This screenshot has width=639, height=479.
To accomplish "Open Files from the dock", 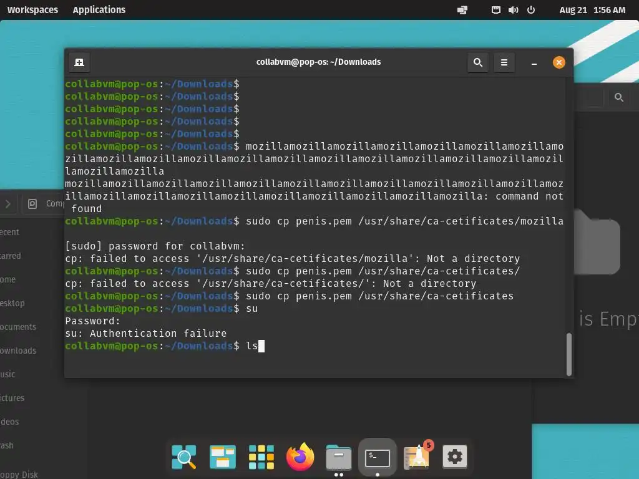I will coord(339,457).
